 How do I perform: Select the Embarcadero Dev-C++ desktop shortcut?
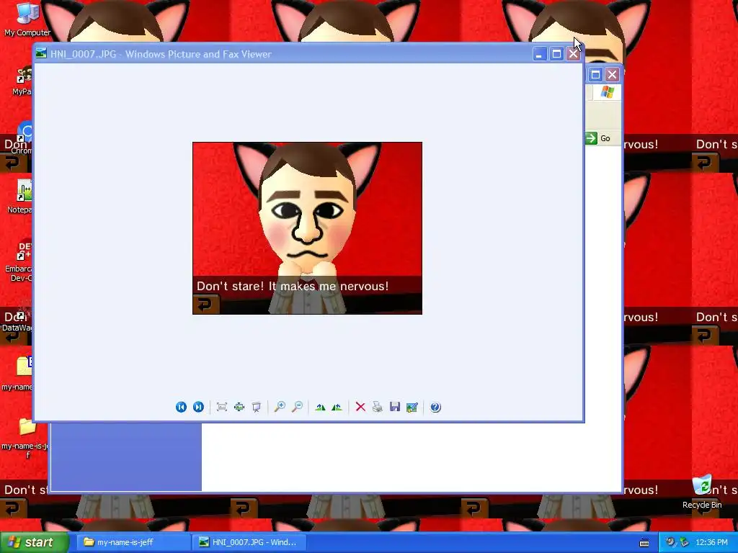coord(19,261)
